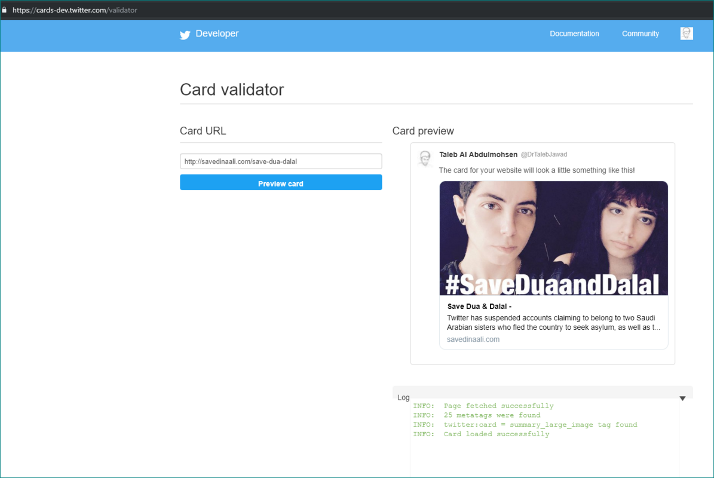Select '25 metatags were found' log line
This screenshot has height=478, width=714.
477,415
